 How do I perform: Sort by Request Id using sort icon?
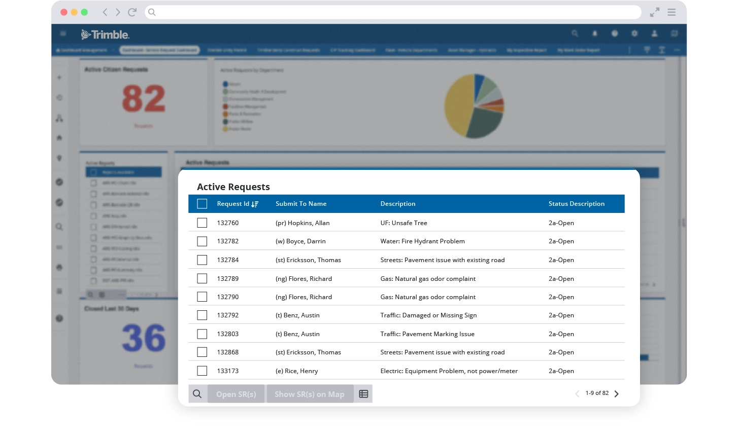tap(255, 204)
